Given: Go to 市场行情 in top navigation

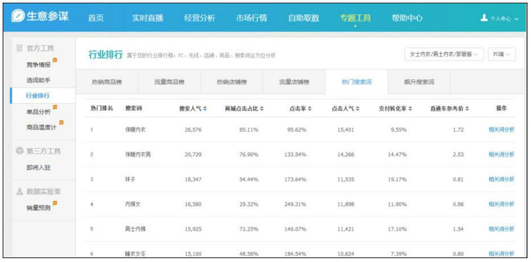Looking at the screenshot, I should tap(251, 18).
